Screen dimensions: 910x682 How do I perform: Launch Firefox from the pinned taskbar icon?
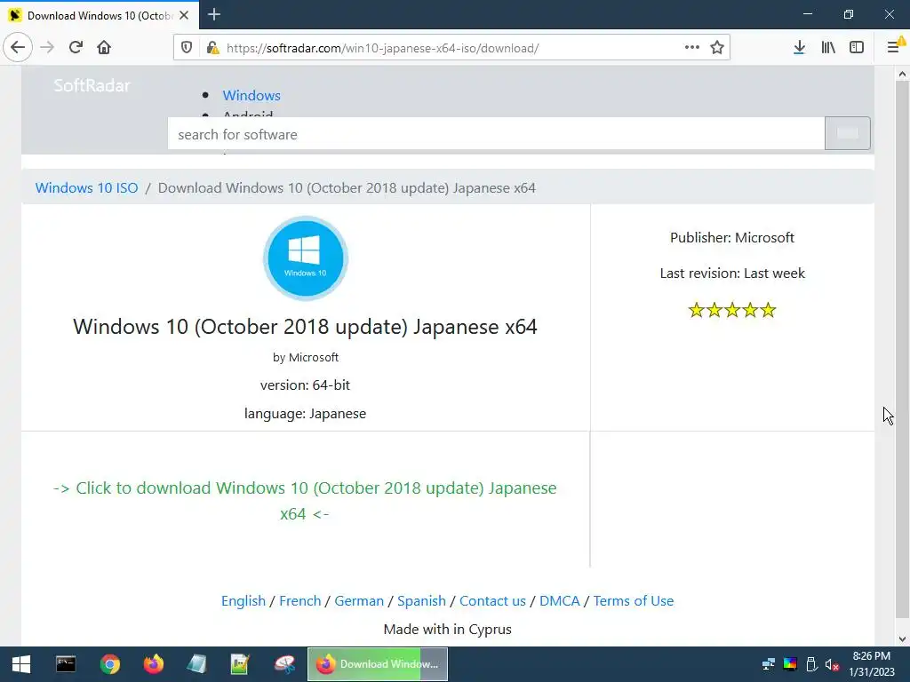[153, 664]
